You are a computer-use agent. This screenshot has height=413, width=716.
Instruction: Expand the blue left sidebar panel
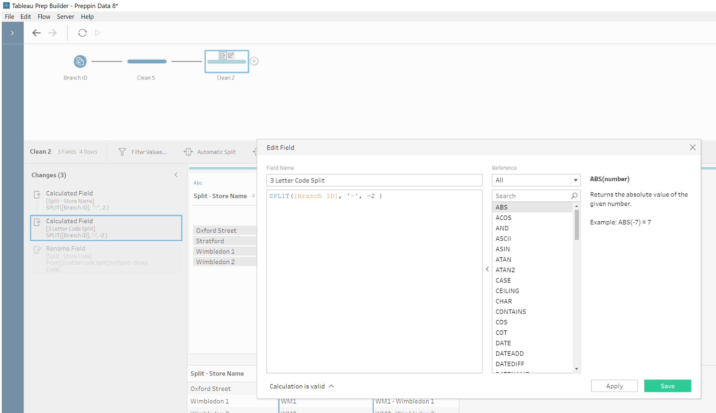tap(12, 33)
